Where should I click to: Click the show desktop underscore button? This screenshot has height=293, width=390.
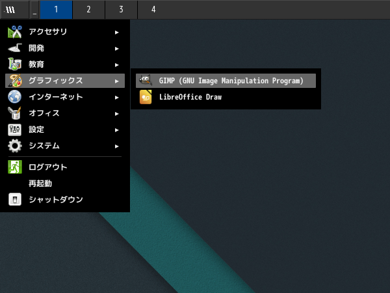[x=34, y=10]
